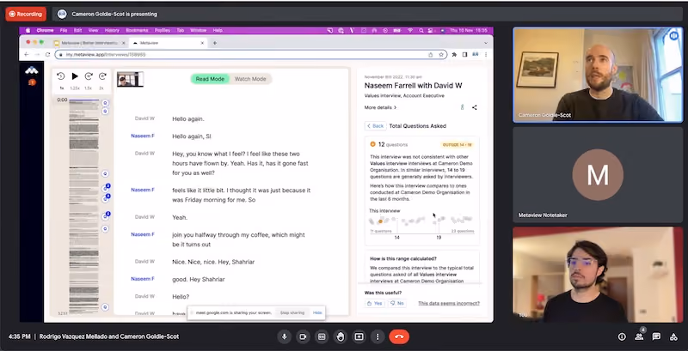Click the red Recording indicator

pos(26,14)
